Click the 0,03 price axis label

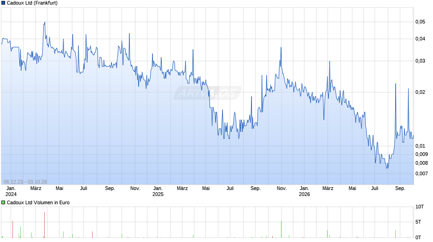pyautogui.click(x=420, y=61)
